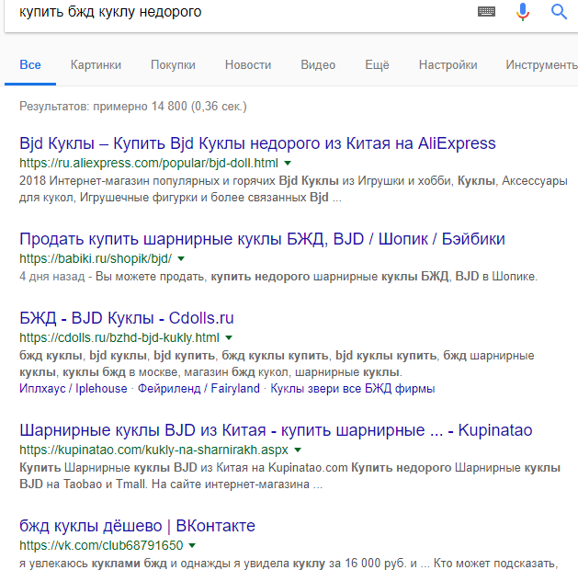Viewport: 578px width, 570px height.
Task: Expand dropdown arrow beside babiki.ru URL
Action: pyautogui.click(x=181, y=259)
